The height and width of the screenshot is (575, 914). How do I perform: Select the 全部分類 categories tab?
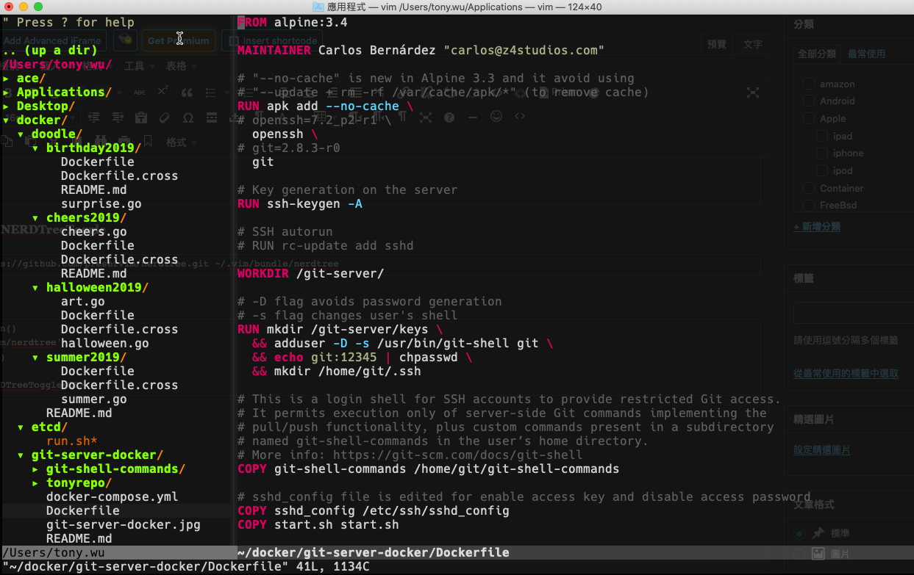click(x=816, y=54)
